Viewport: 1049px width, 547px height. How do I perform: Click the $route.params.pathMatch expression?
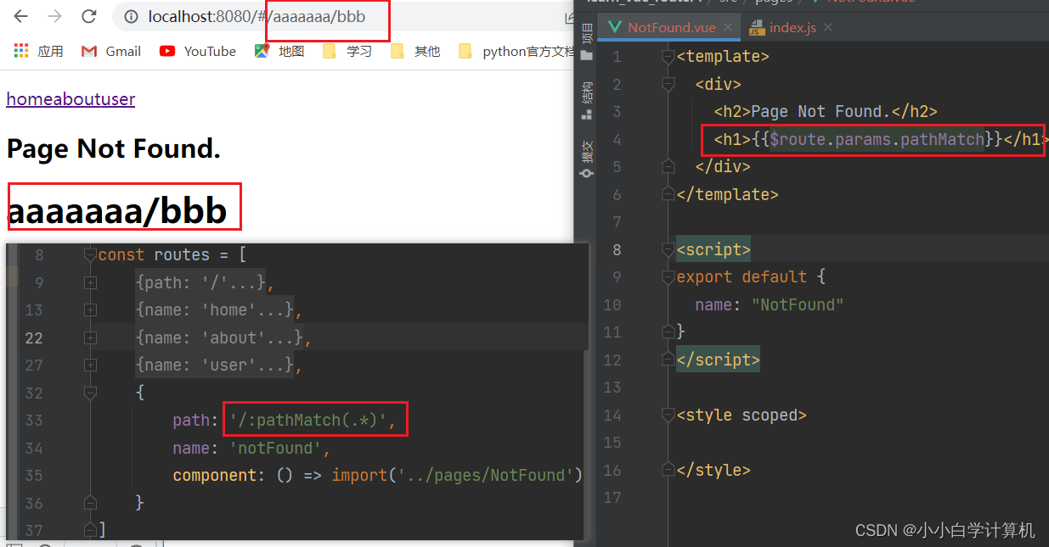pos(877,139)
